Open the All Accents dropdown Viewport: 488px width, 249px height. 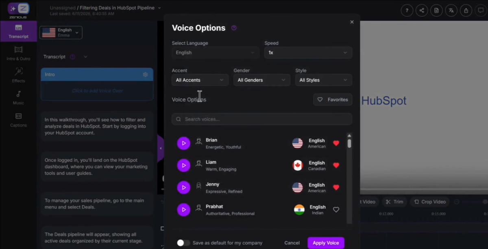point(200,80)
